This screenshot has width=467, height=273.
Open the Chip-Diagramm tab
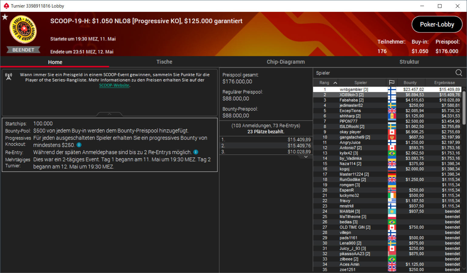pyautogui.click(x=286, y=62)
